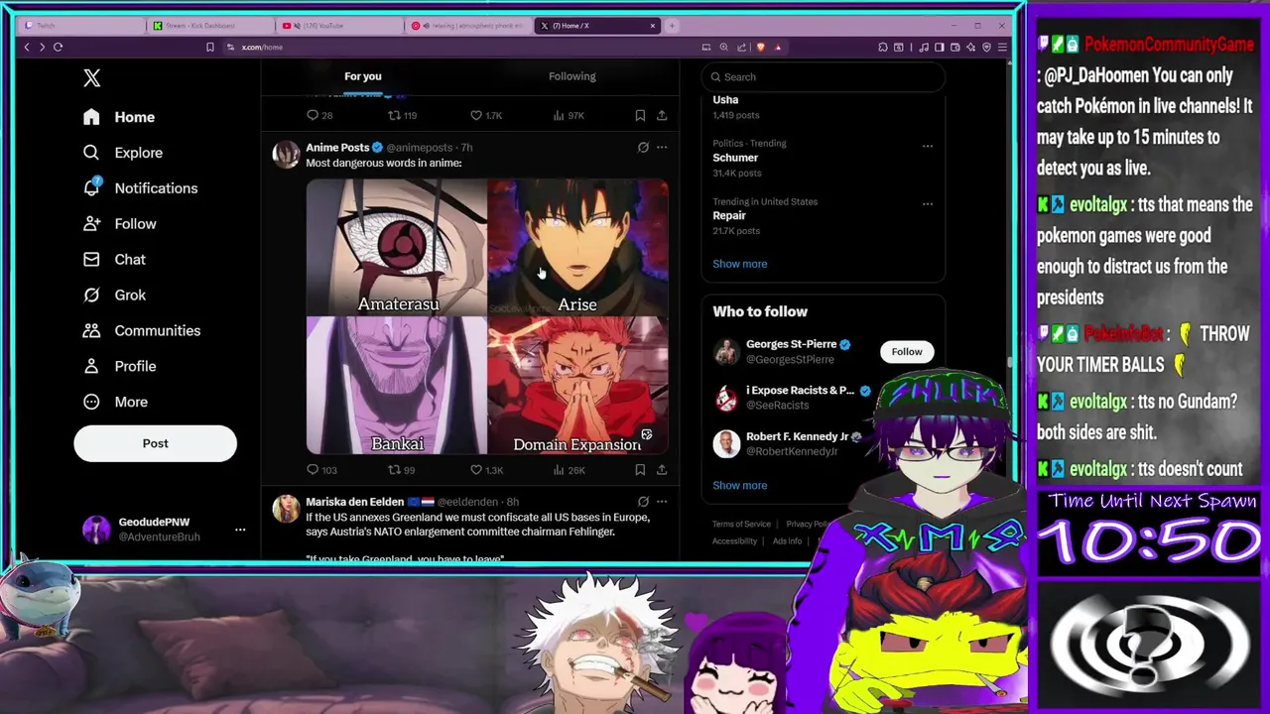The height and width of the screenshot is (714, 1270).
Task: Repost the post with 119 reposts
Action: coord(402,116)
